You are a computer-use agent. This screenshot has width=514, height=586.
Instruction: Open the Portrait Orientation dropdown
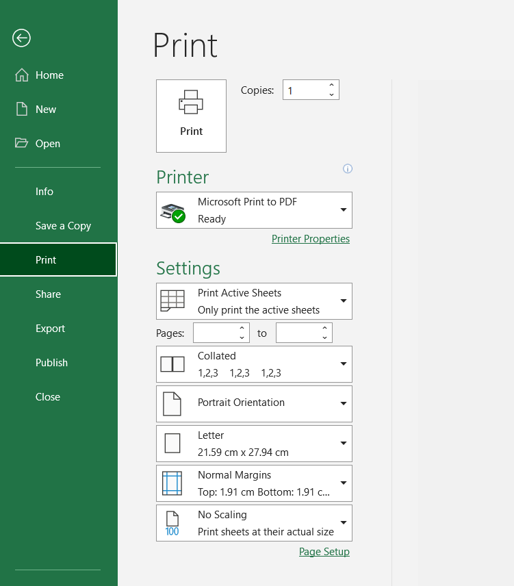tap(344, 404)
